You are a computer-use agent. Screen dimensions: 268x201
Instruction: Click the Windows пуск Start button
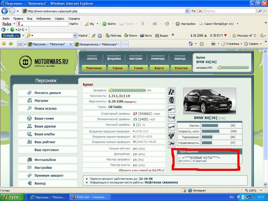[x=12, y=197]
